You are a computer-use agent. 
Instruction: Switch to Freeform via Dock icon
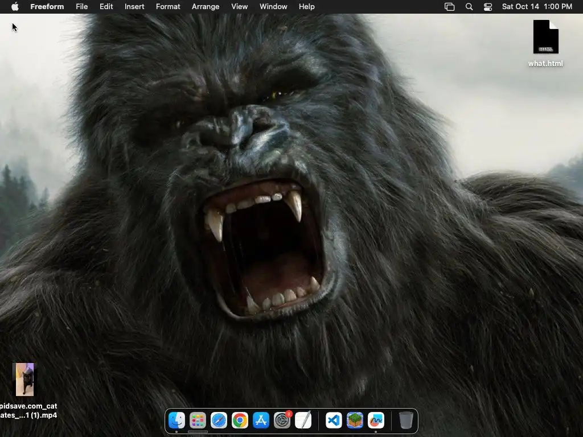pyautogui.click(x=376, y=420)
